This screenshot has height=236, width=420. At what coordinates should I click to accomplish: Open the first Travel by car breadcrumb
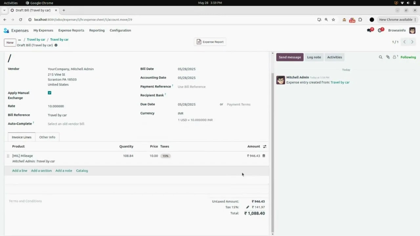(x=36, y=40)
